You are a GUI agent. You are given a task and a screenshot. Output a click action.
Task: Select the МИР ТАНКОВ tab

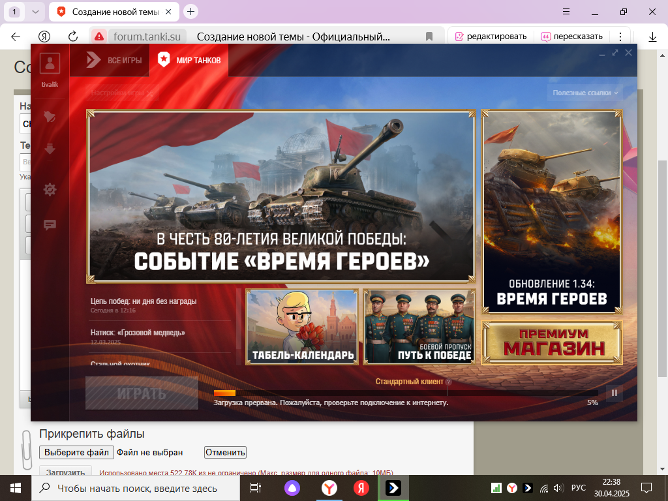(x=189, y=60)
